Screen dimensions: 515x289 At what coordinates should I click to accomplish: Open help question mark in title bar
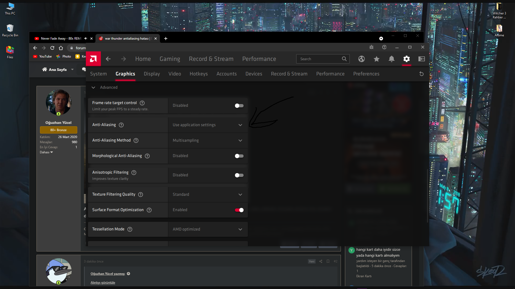point(384,47)
